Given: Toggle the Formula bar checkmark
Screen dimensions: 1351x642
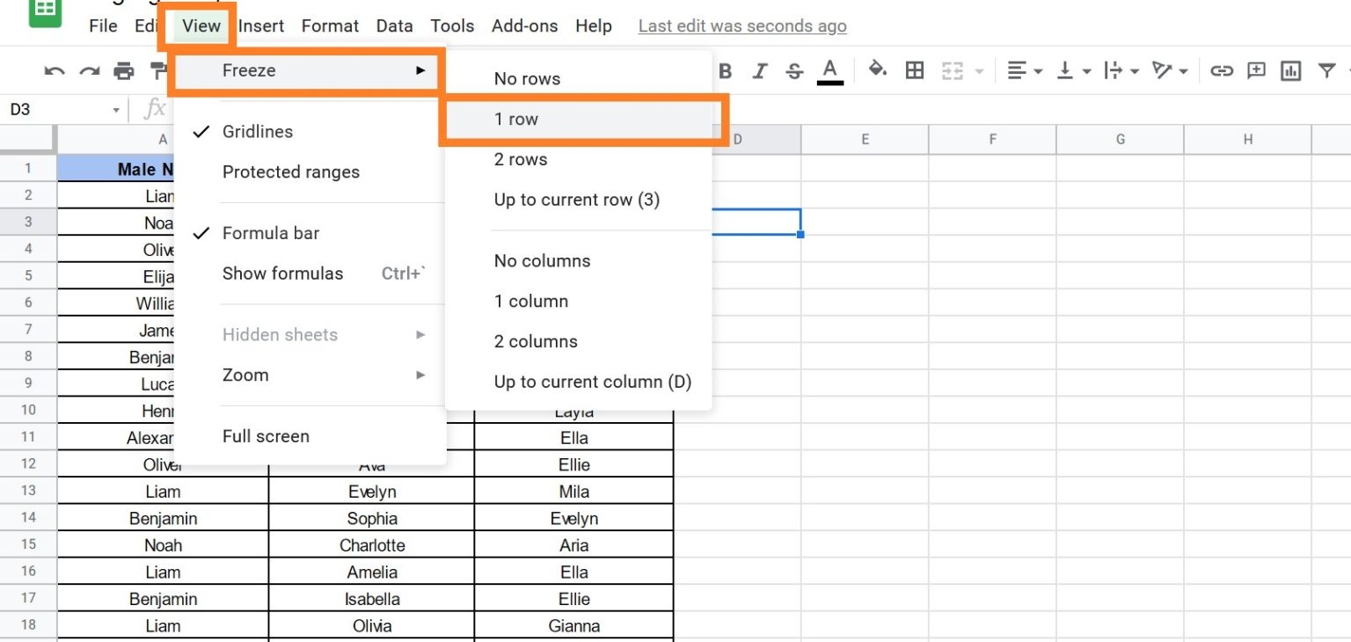Looking at the screenshot, I should pos(201,232).
